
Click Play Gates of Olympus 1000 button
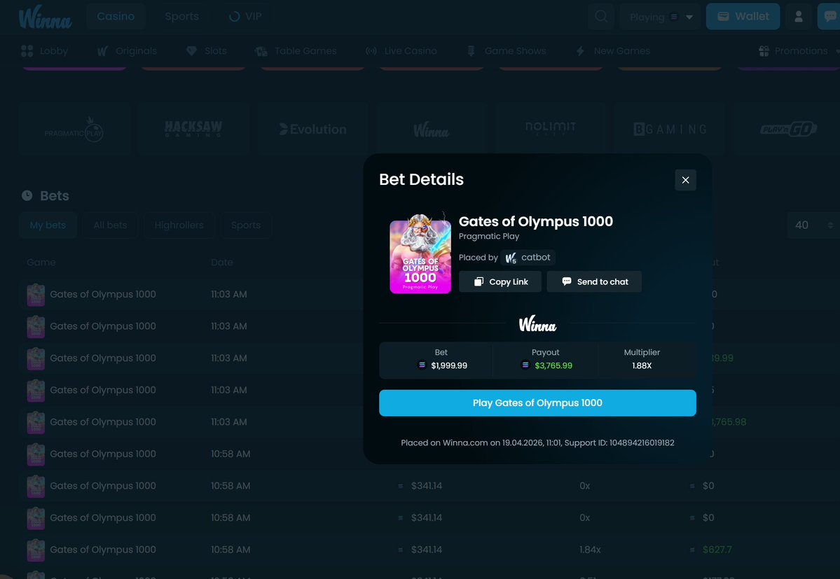537,403
